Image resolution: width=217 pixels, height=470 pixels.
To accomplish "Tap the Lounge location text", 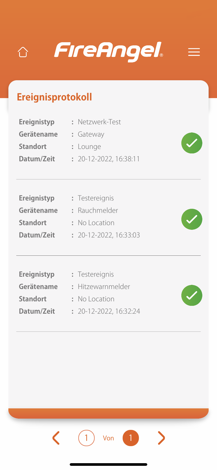I will click(89, 147).
